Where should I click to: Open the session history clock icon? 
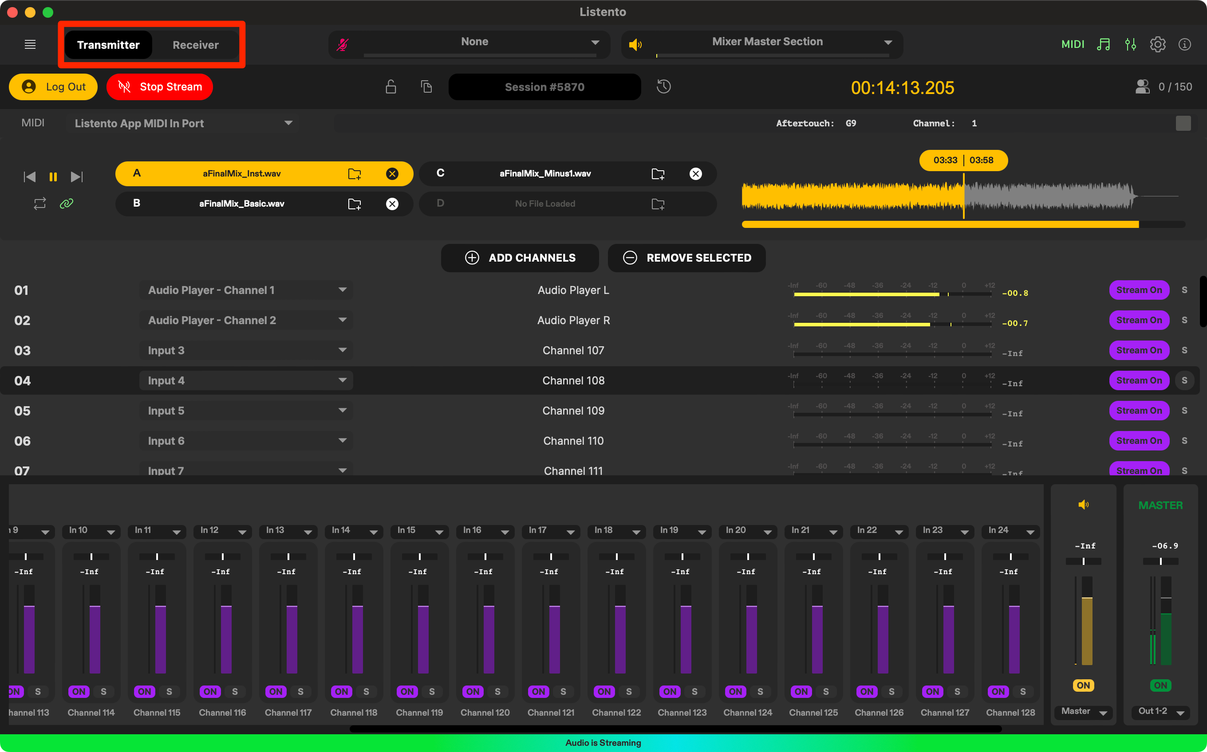coord(663,86)
